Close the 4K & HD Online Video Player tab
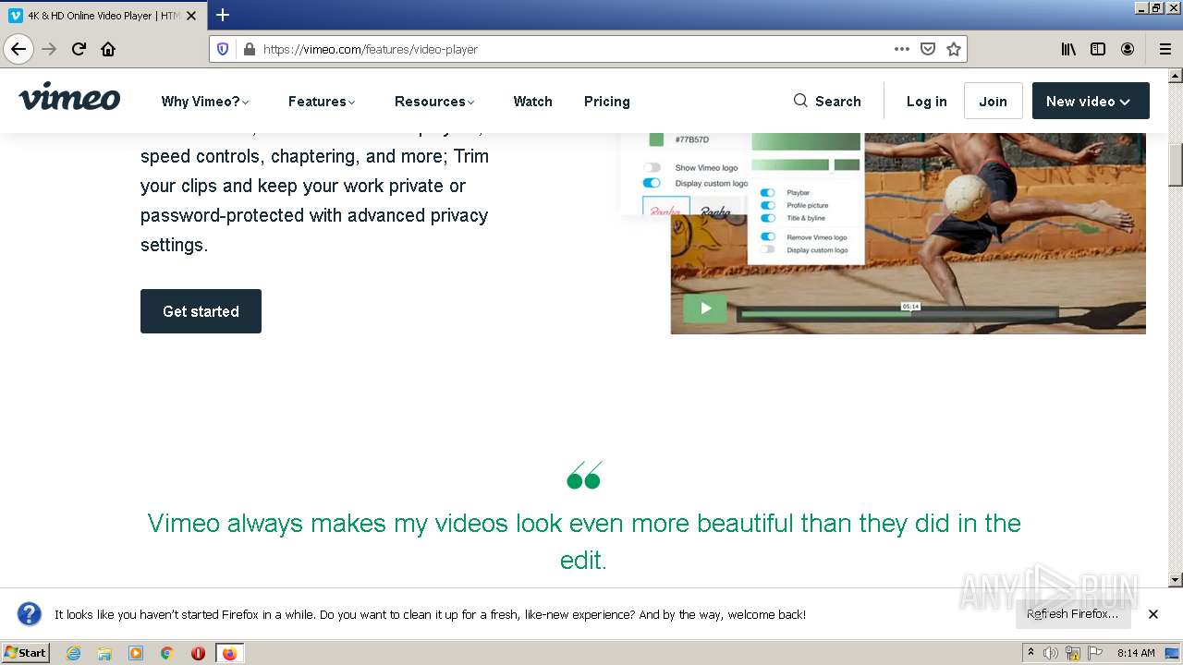 click(x=190, y=16)
